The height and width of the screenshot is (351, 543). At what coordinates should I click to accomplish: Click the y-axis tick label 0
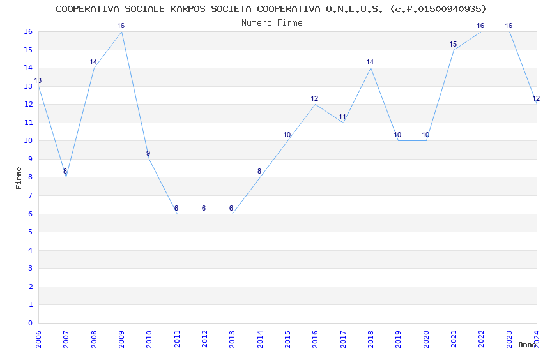[30, 323]
